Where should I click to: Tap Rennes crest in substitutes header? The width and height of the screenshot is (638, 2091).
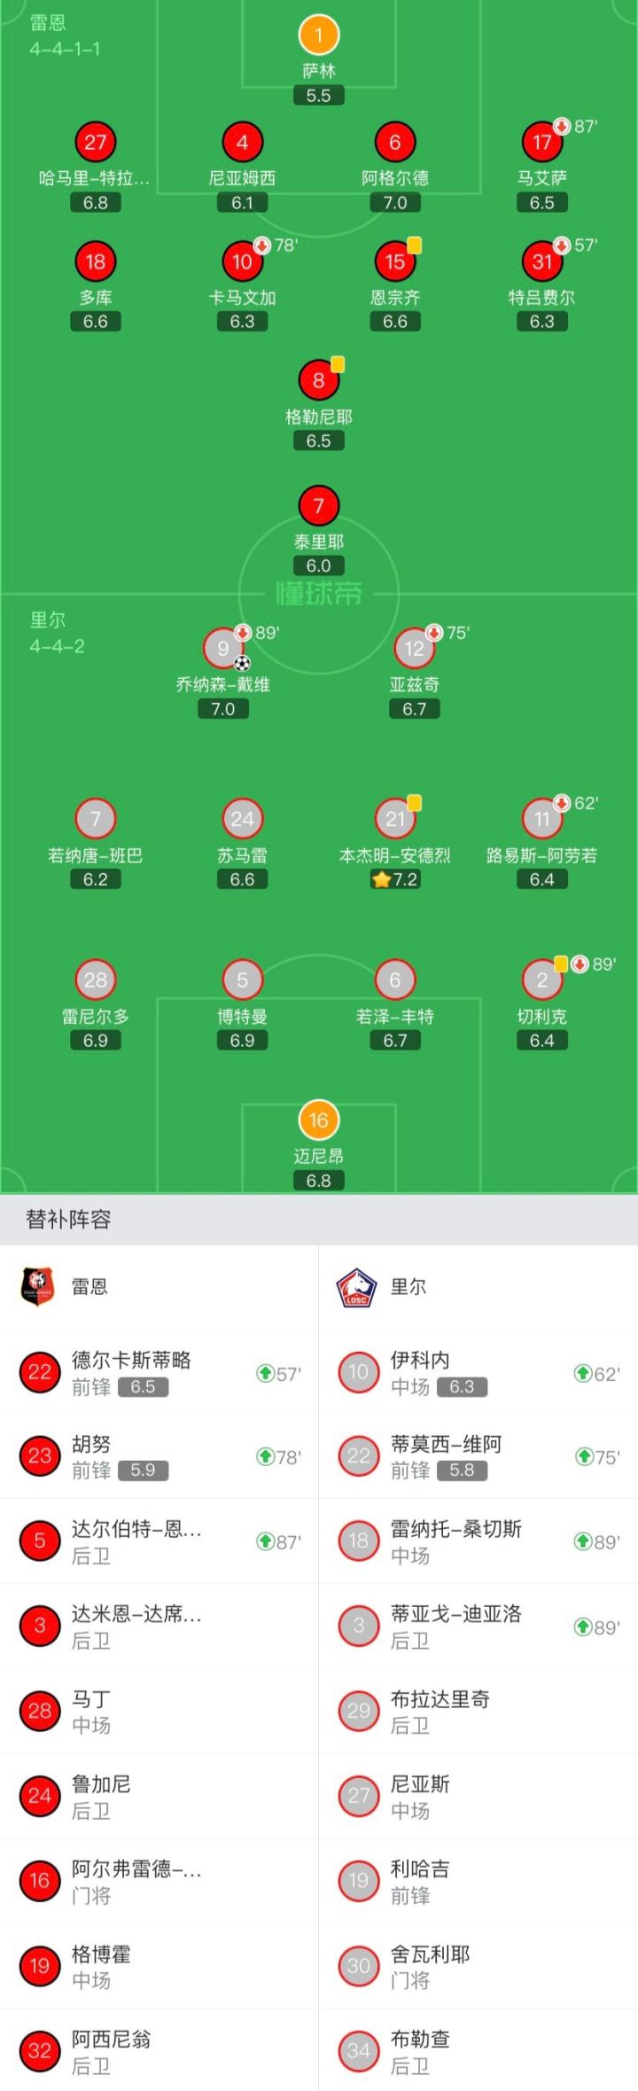click(x=37, y=1287)
